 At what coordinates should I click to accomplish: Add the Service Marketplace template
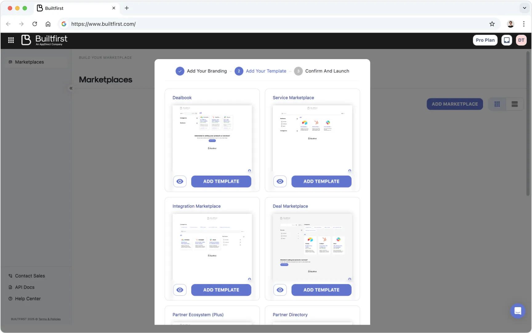point(321,181)
